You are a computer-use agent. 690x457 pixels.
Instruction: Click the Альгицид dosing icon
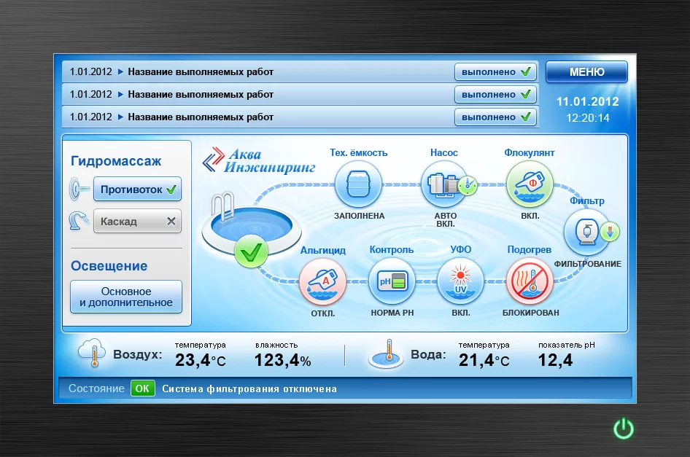pyautogui.click(x=322, y=281)
